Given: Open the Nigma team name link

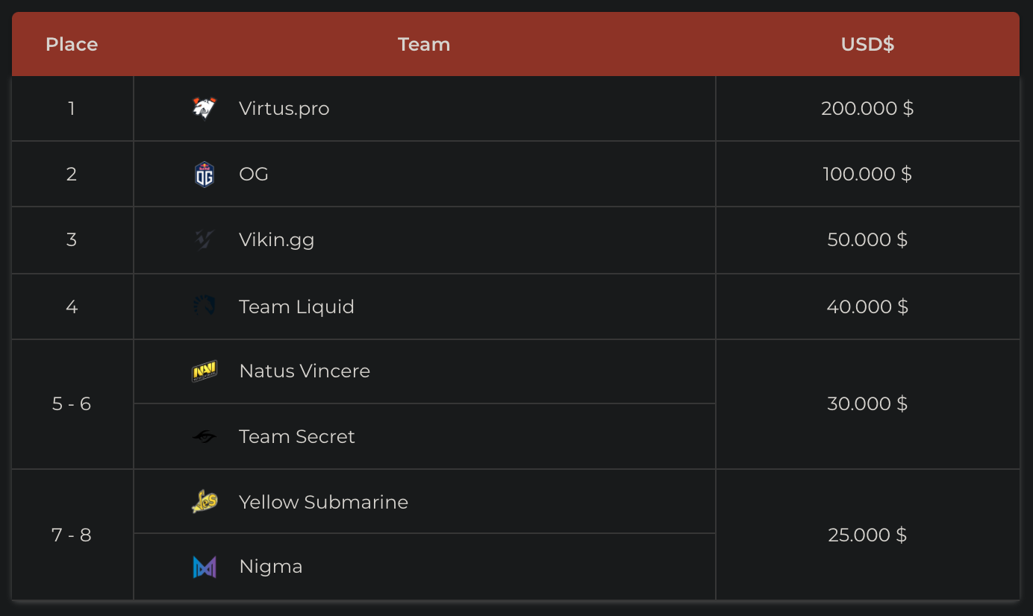Looking at the screenshot, I should coord(270,567).
